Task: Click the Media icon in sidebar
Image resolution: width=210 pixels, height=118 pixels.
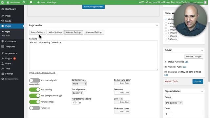Action: pyautogui.click(x=3, y=21)
